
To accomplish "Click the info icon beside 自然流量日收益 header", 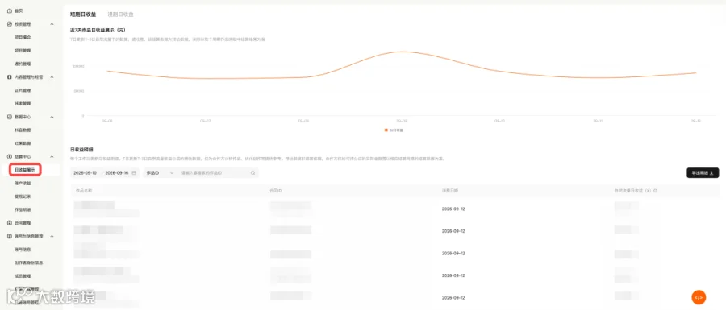I will [656, 190].
